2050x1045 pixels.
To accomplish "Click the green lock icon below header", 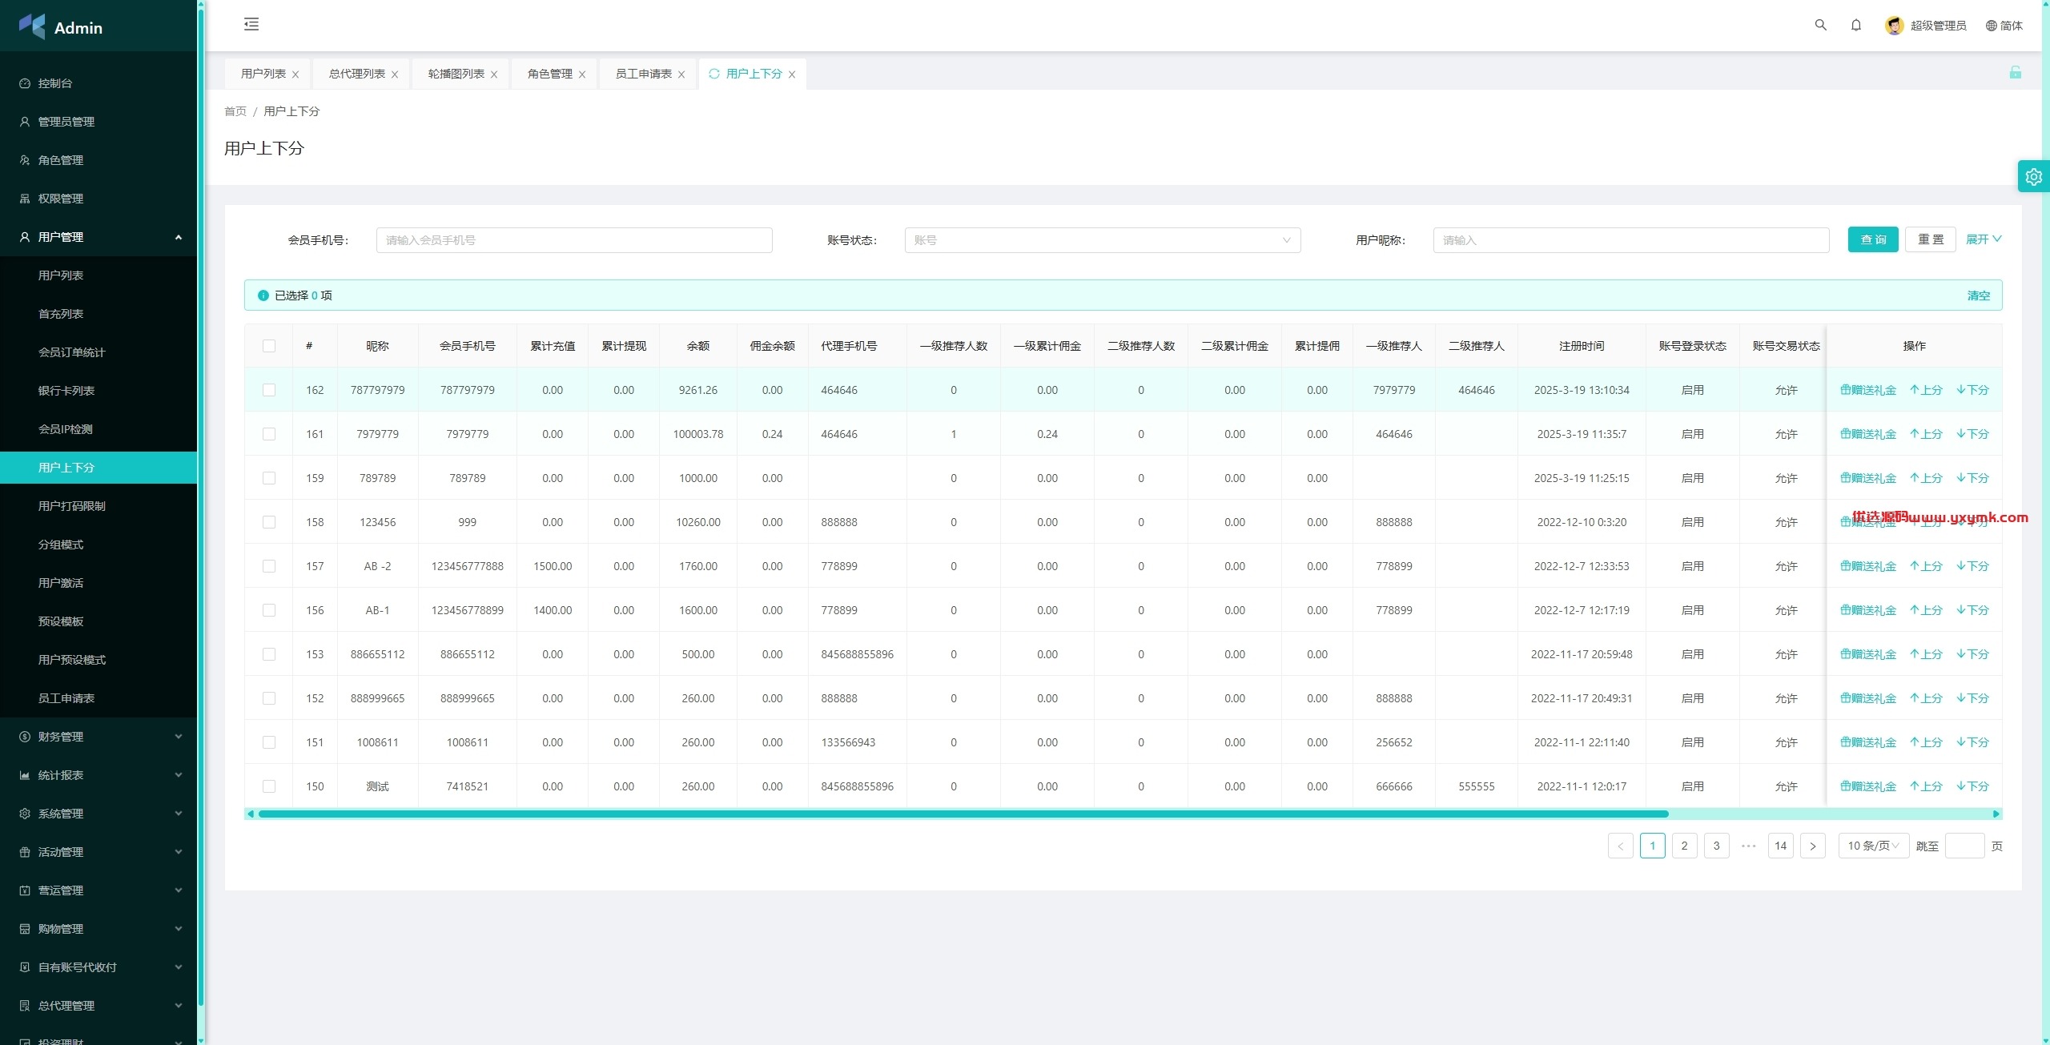I will 2015,72.
